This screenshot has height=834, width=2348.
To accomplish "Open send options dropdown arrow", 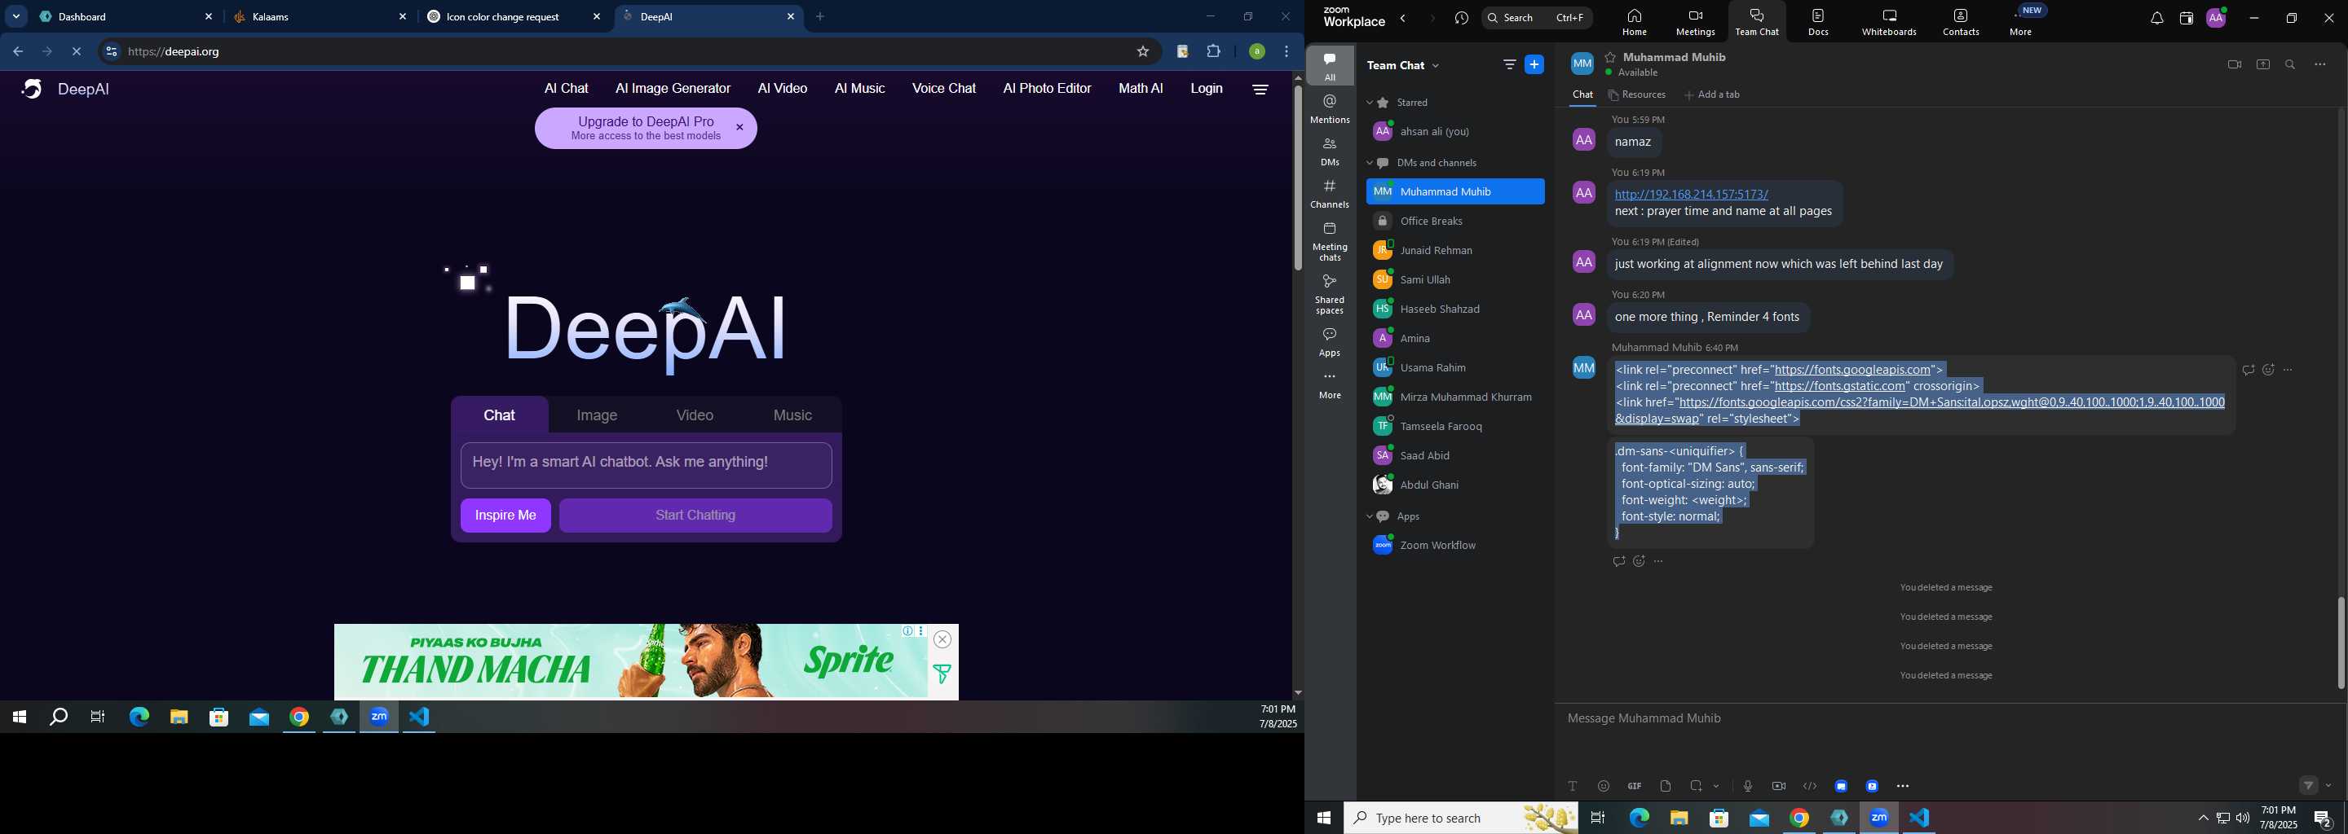I will [2329, 786].
